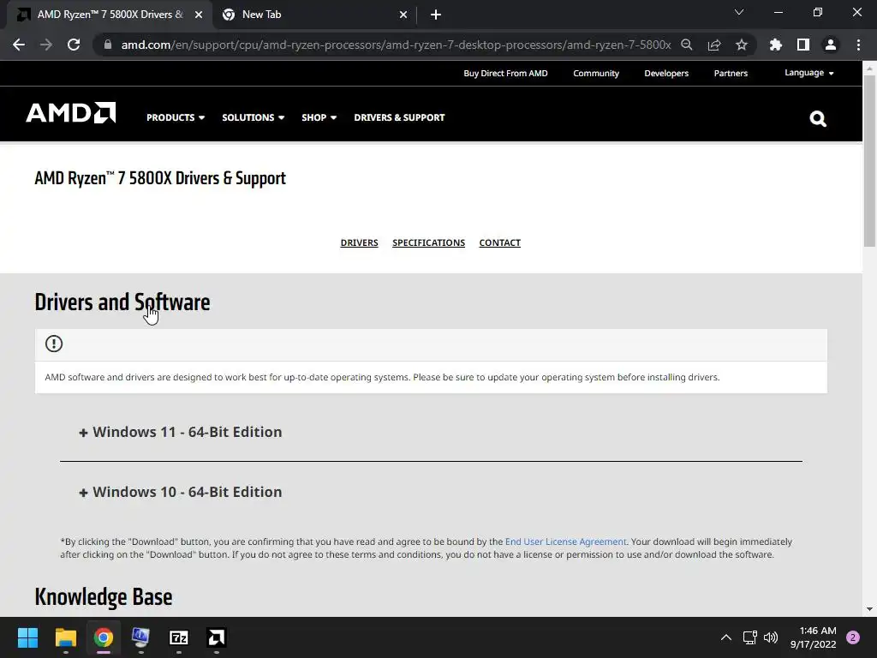The height and width of the screenshot is (658, 877).
Task: Open File Explorer from taskbar
Action: coord(65,637)
